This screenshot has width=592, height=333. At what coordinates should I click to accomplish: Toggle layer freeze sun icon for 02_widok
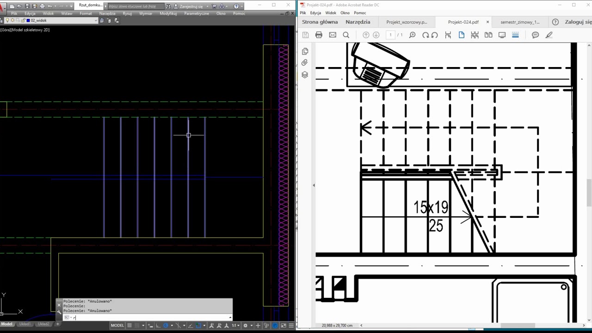click(x=12, y=20)
